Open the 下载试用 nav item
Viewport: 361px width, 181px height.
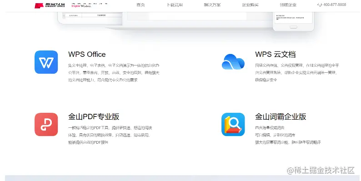(x=175, y=5)
